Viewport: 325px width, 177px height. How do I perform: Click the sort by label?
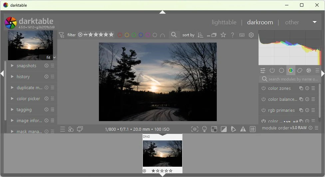pyautogui.click(x=188, y=35)
